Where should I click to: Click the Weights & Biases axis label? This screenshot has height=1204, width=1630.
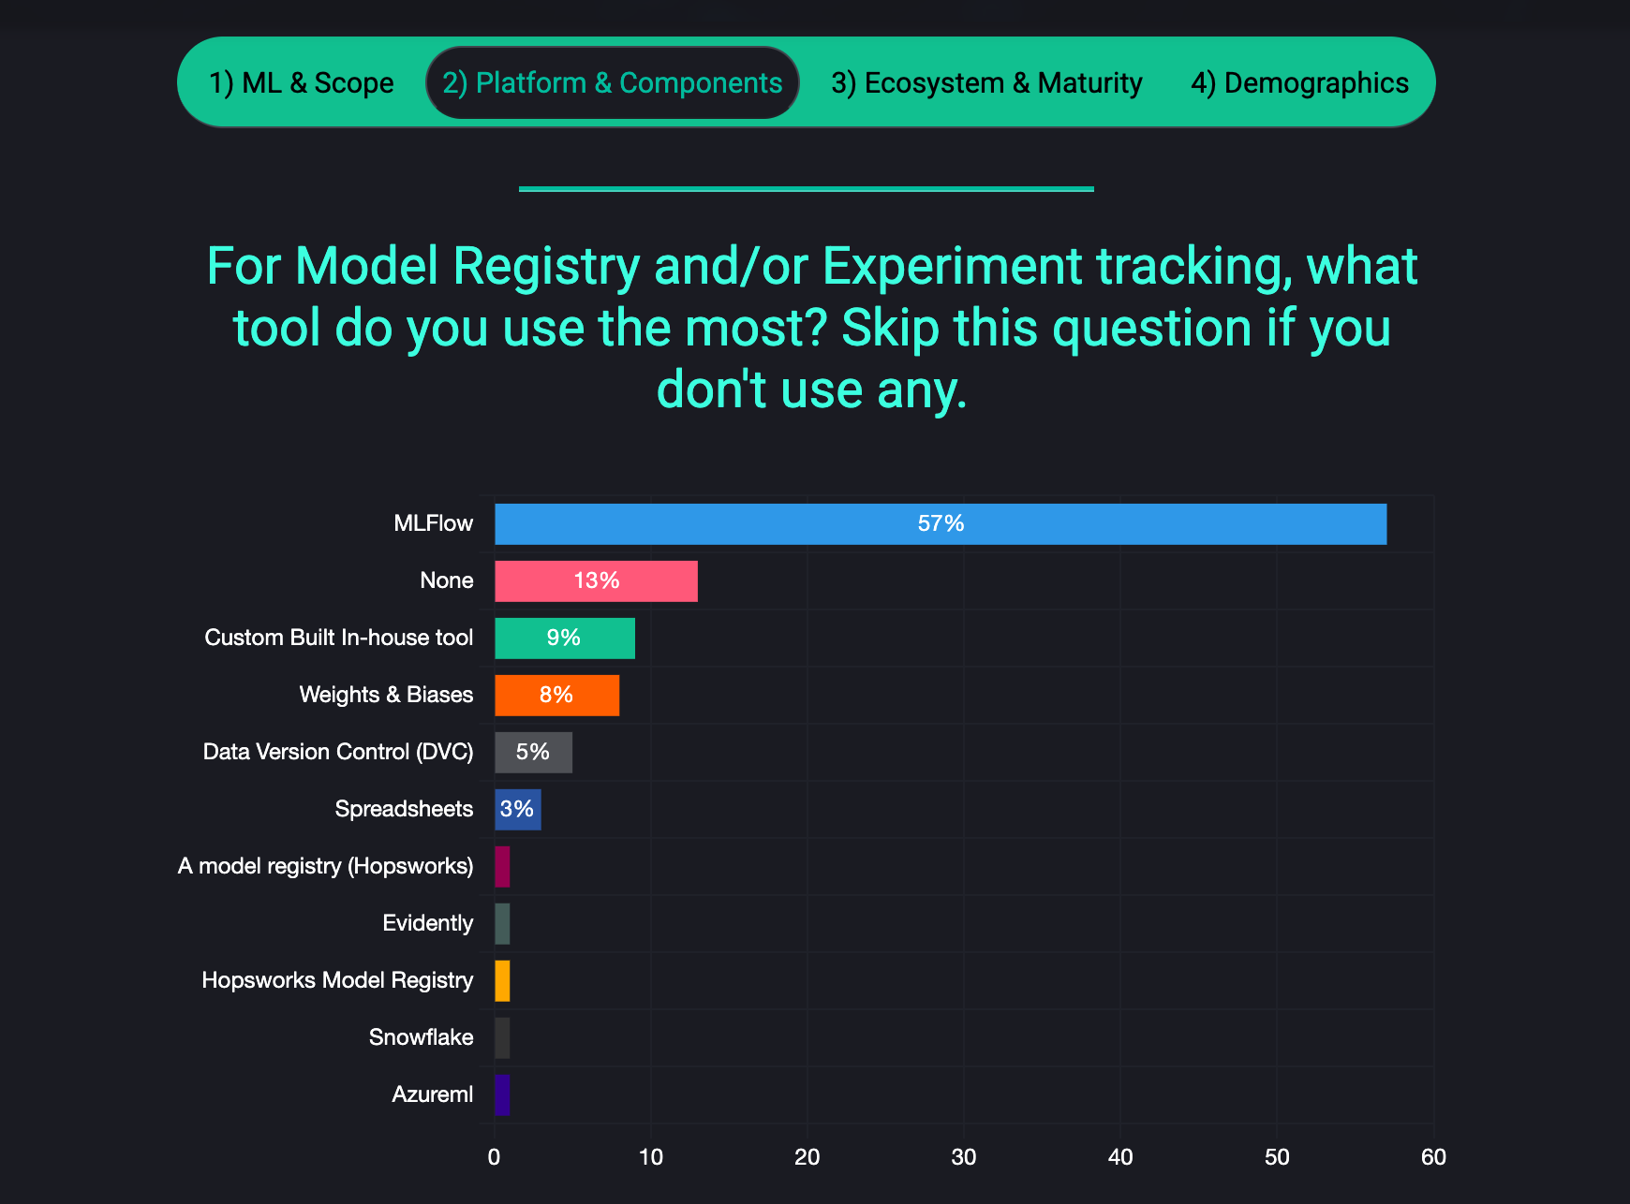click(x=386, y=695)
